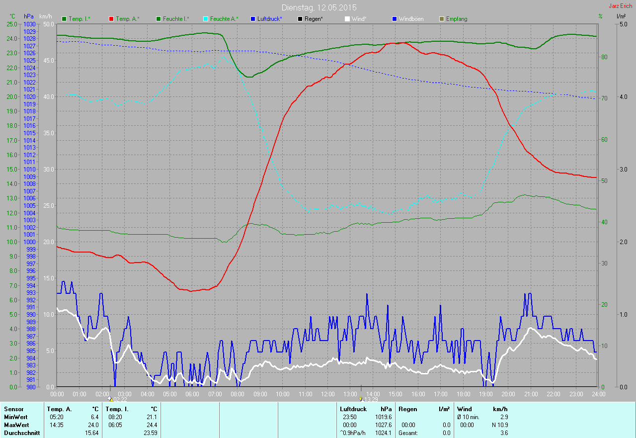
Task: Select the 'Temp. I.*' legend label
Action: point(79,19)
